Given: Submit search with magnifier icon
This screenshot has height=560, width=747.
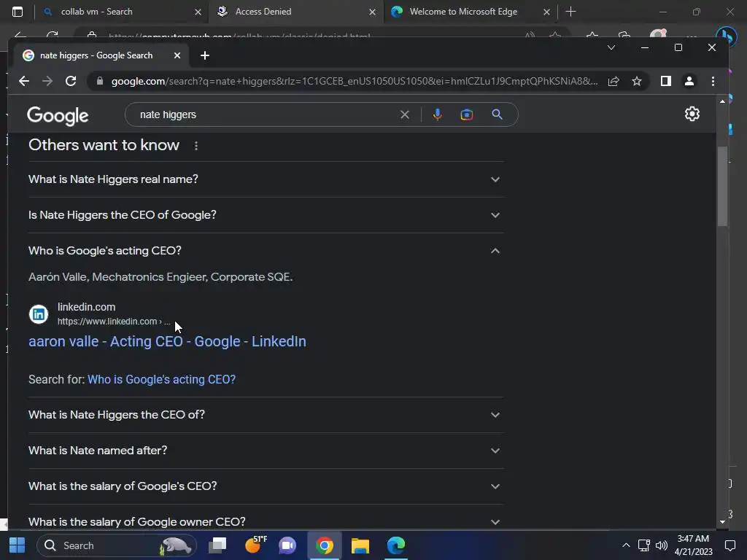Looking at the screenshot, I should pos(497,114).
